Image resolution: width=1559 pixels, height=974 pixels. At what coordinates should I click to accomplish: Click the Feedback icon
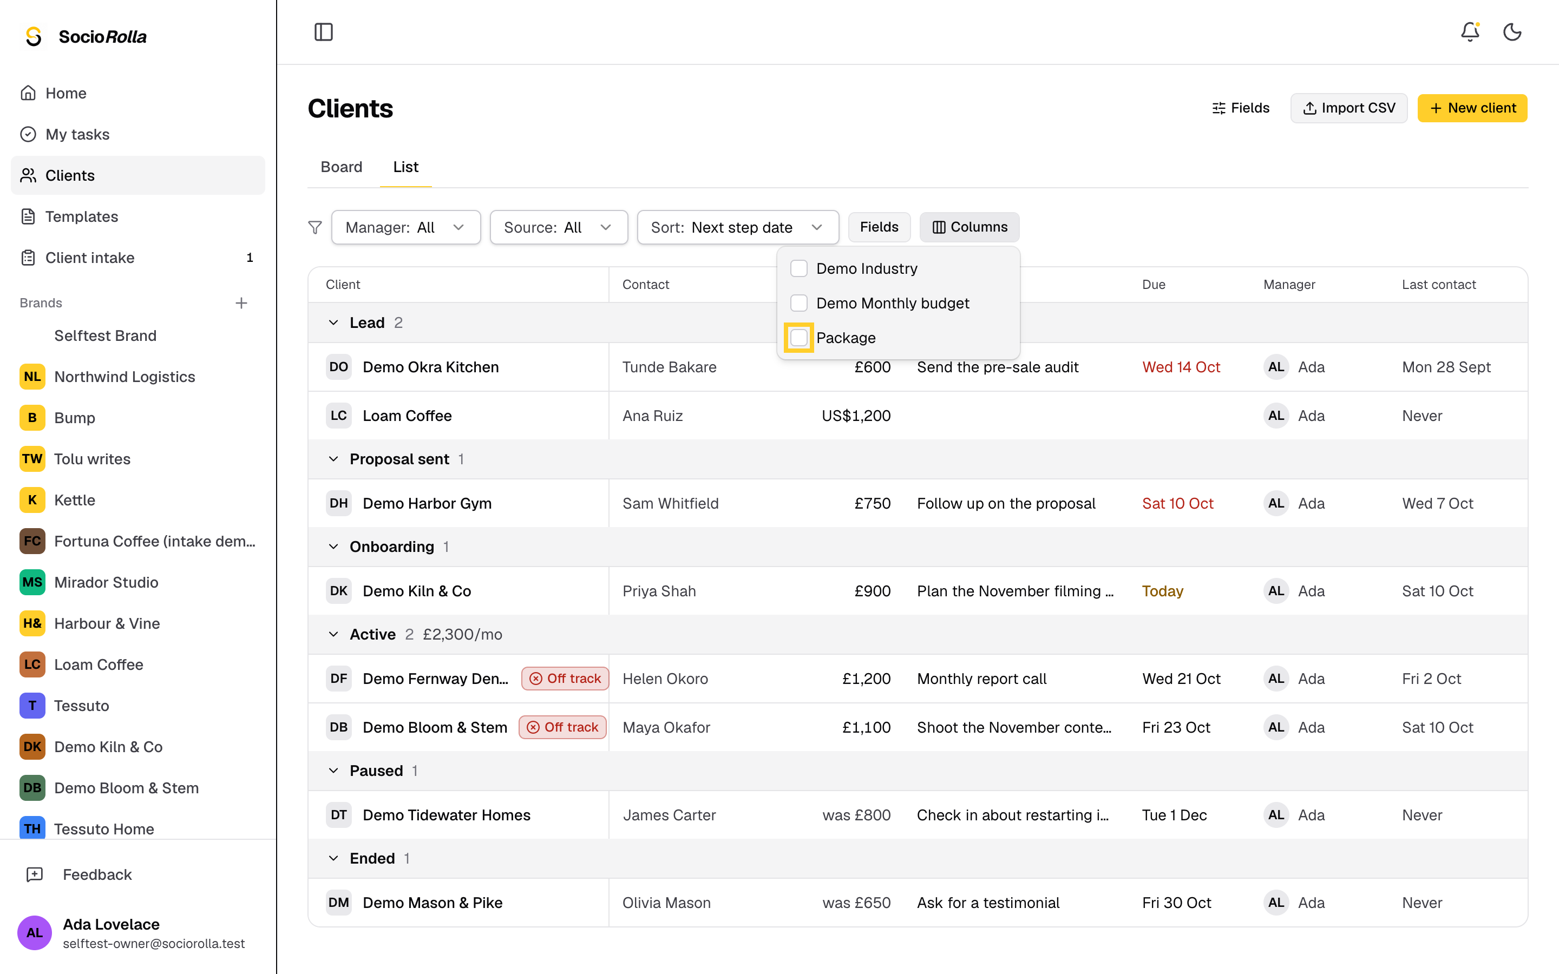click(35, 874)
